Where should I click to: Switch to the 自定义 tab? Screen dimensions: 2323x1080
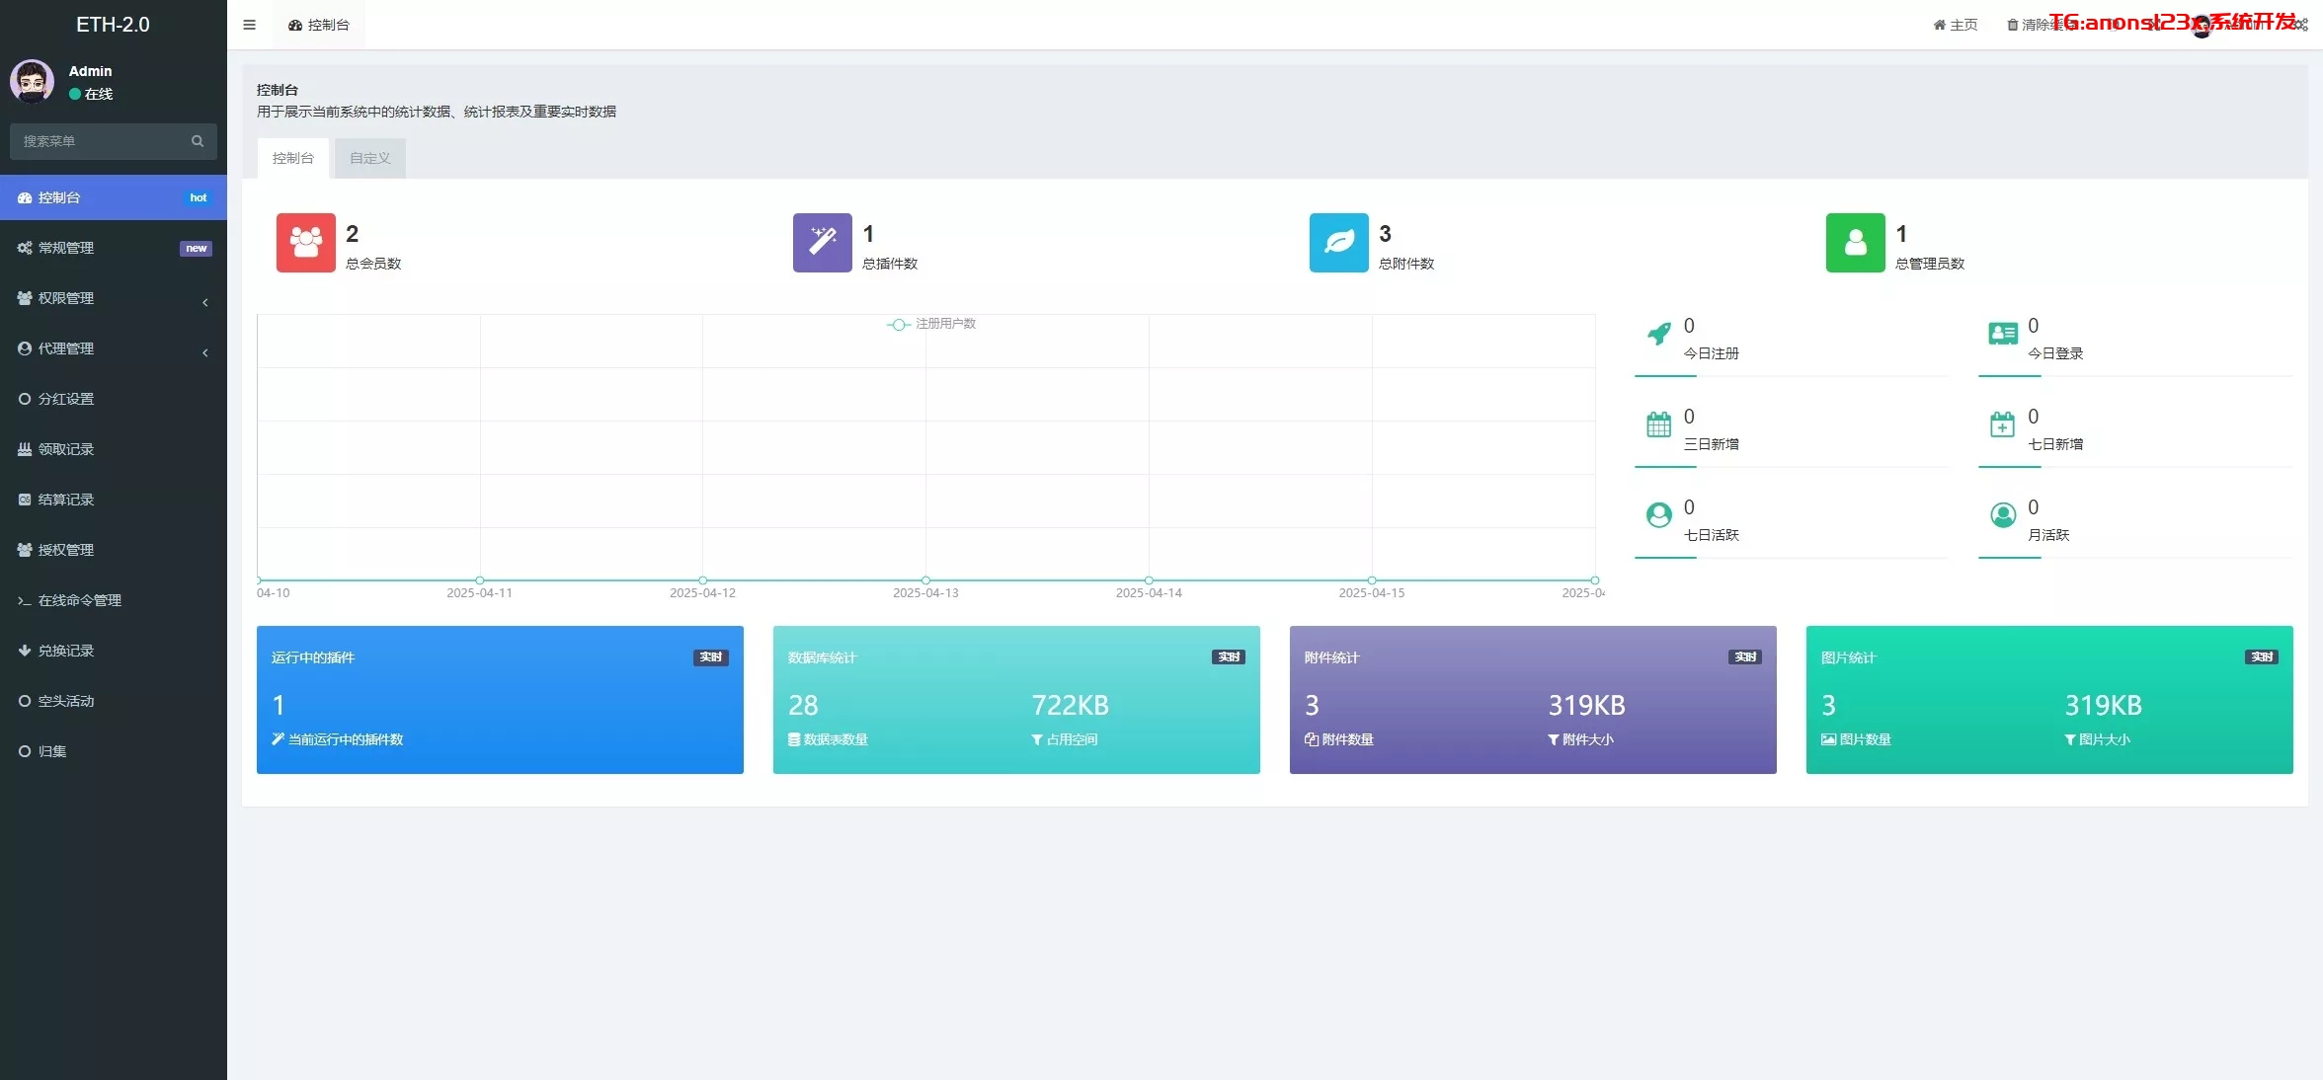pos(369,158)
